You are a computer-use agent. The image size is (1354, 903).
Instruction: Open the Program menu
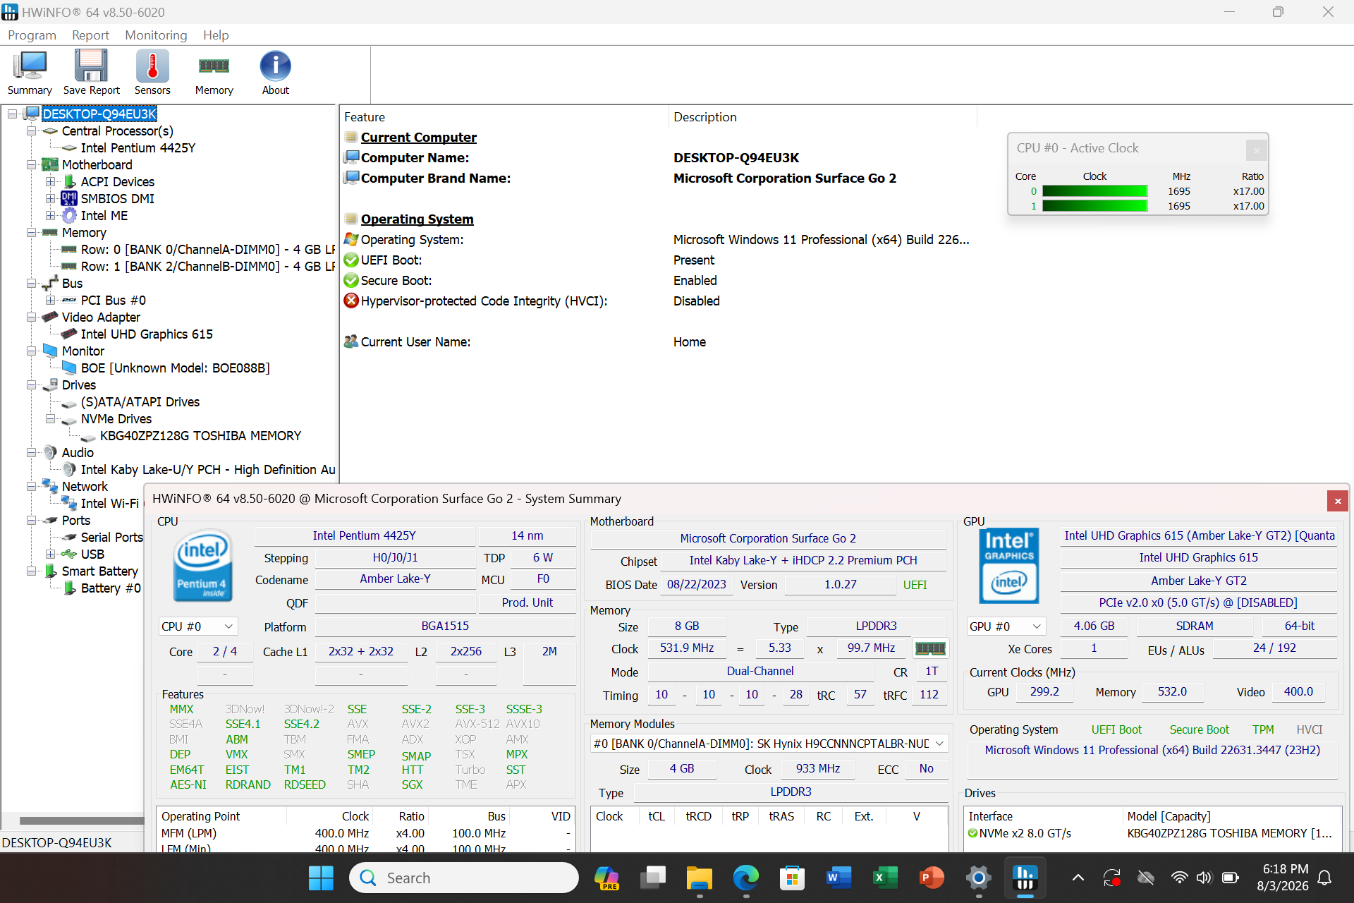(x=32, y=35)
